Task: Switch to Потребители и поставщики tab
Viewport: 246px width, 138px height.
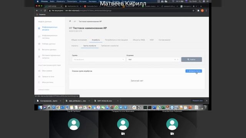Action: click(116, 40)
